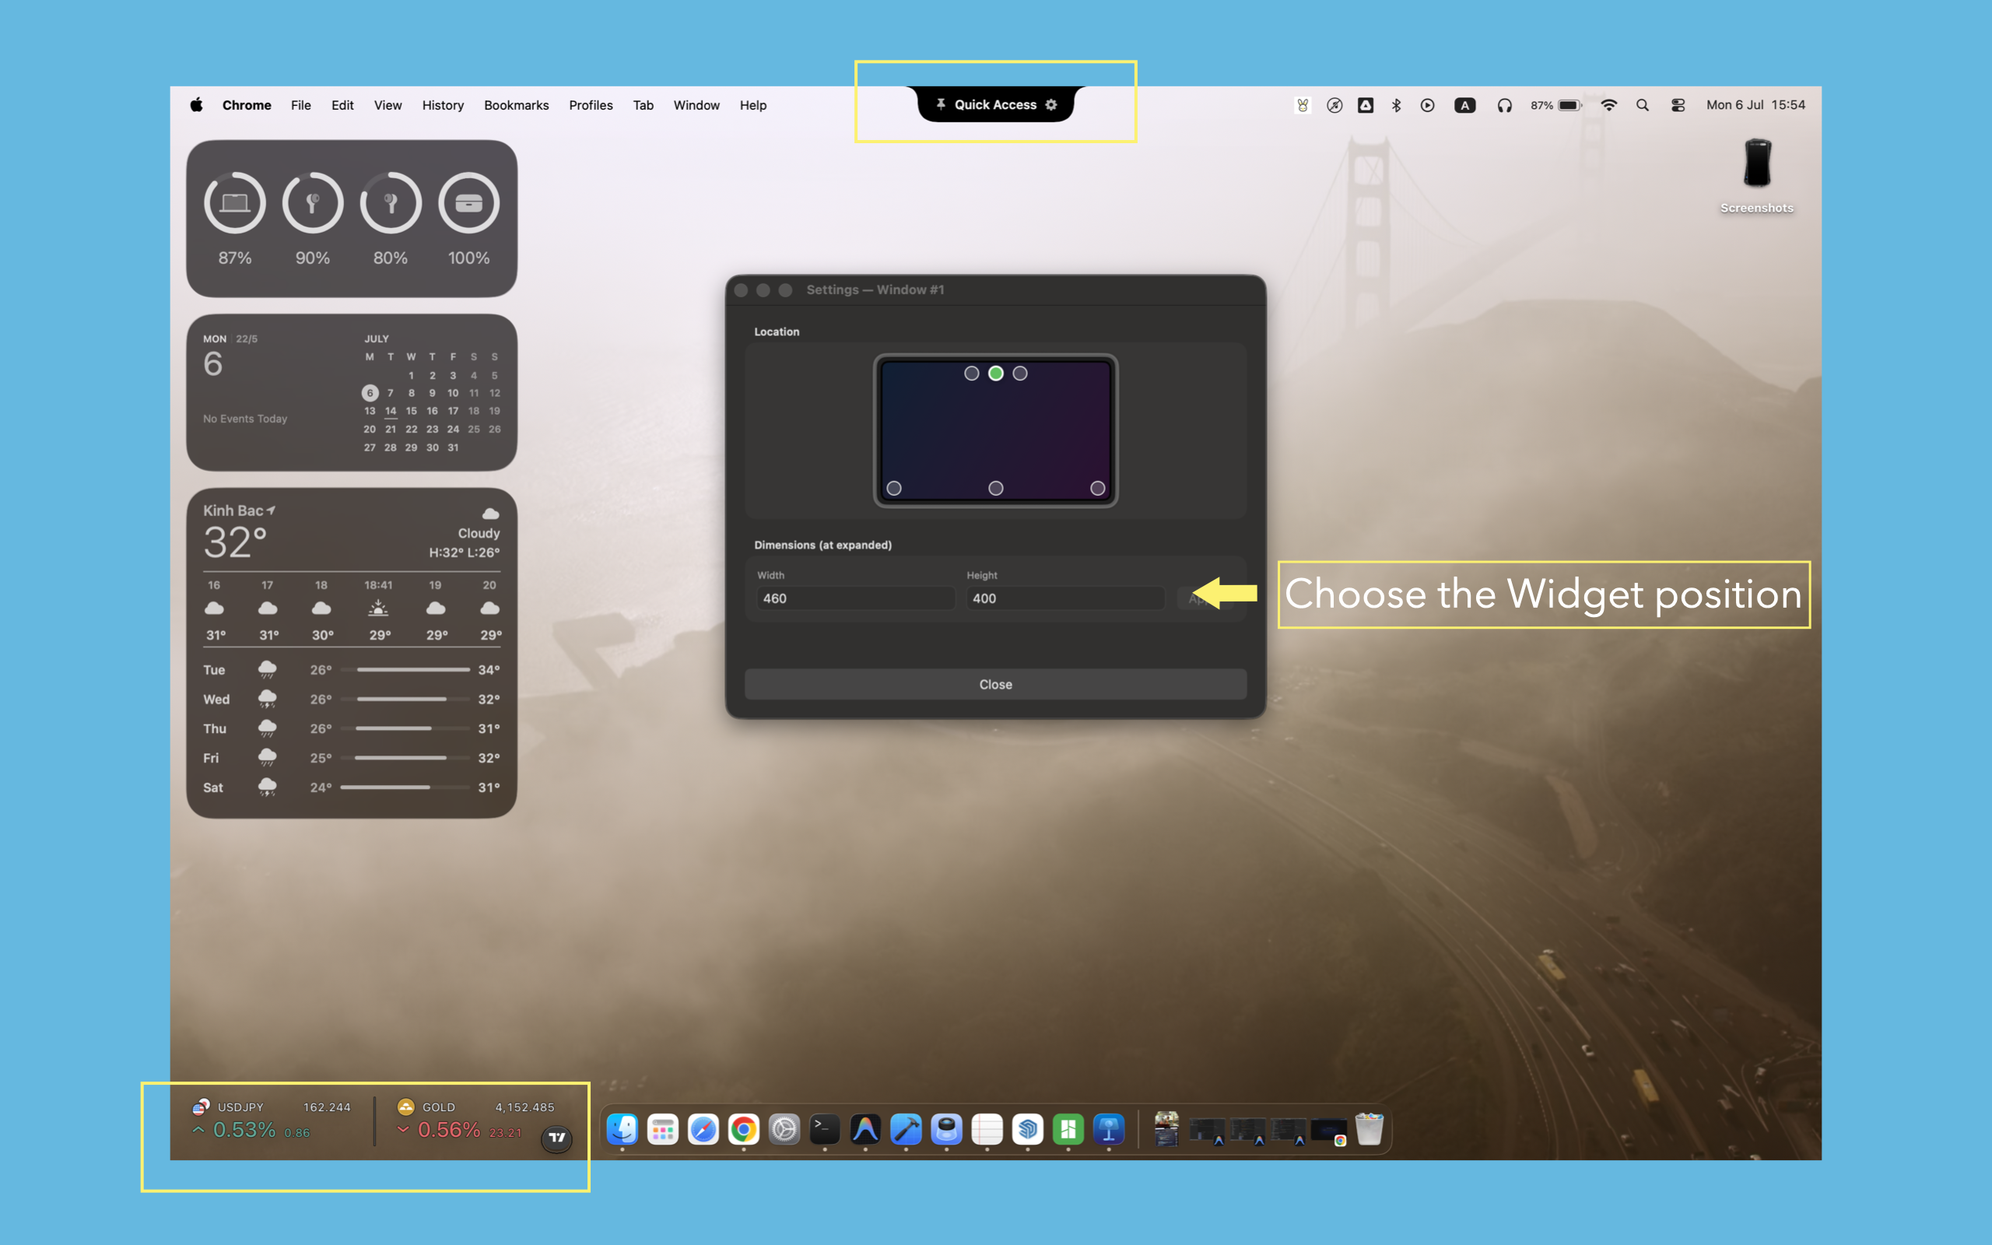Launch Keynote from the Dock

1109,1129
